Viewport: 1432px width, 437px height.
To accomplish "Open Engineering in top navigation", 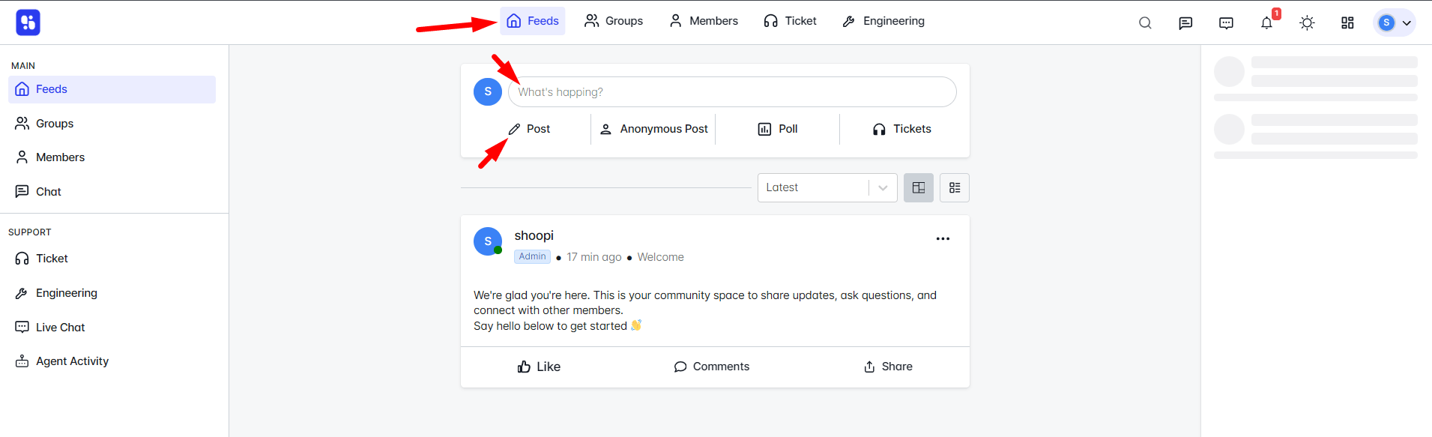I will (883, 21).
